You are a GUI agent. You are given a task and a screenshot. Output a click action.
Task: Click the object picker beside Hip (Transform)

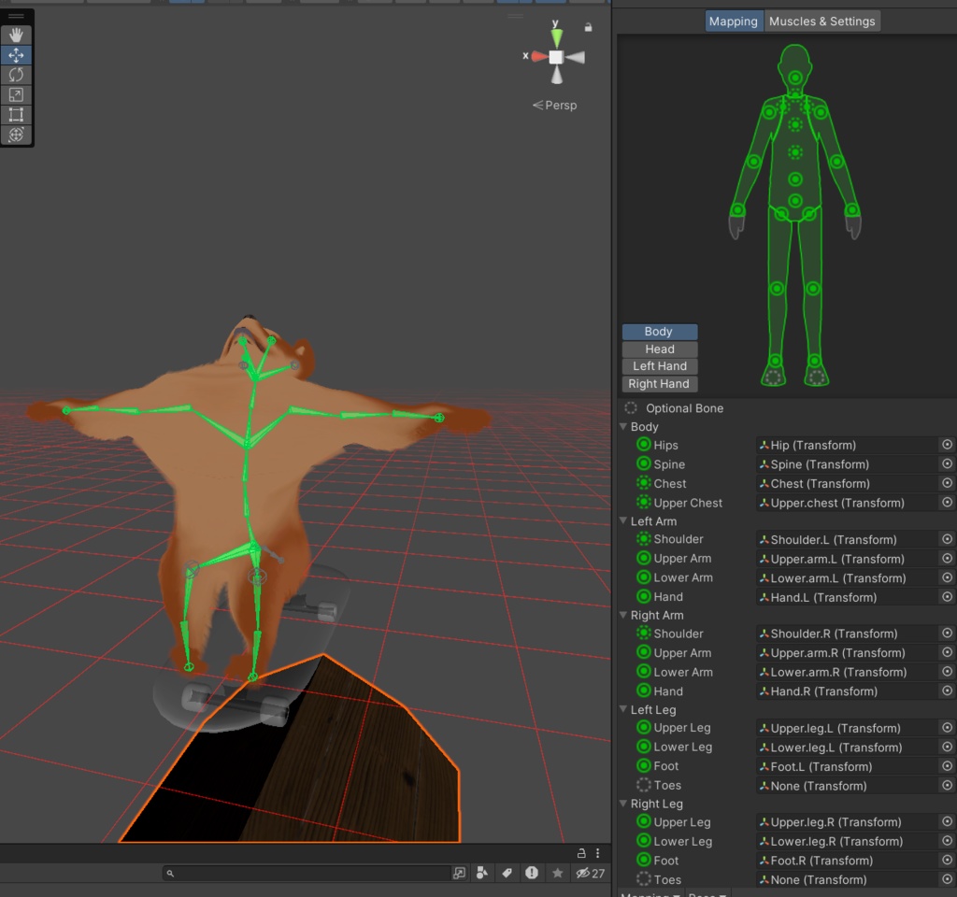pos(947,445)
